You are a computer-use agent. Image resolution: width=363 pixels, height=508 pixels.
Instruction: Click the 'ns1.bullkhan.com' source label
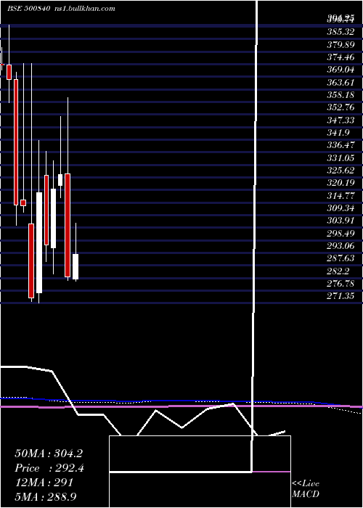coord(83,9)
